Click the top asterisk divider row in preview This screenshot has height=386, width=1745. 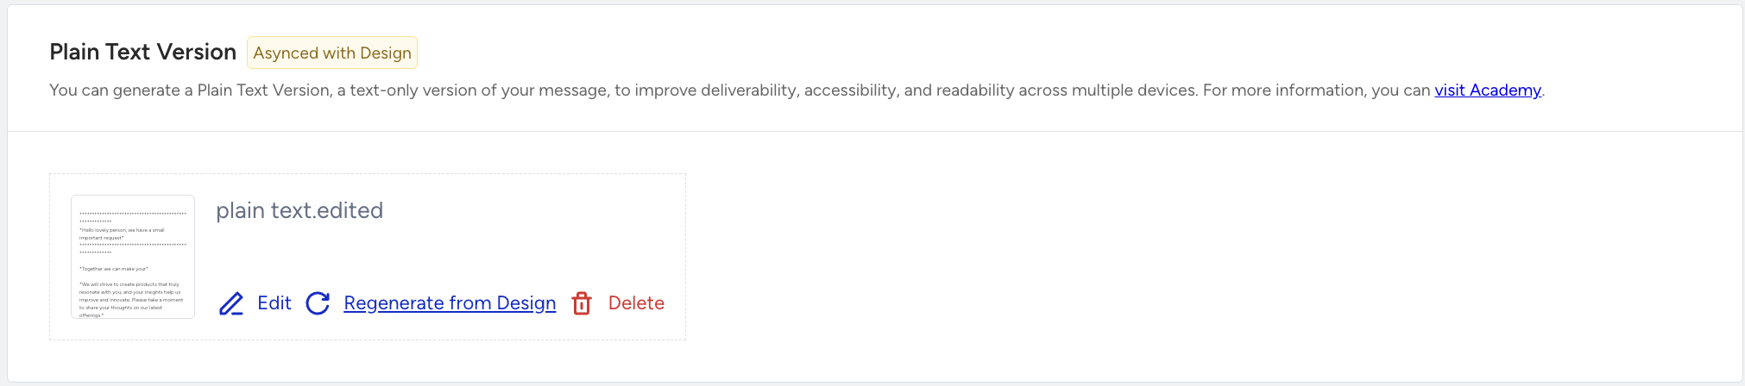pos(133,217)
